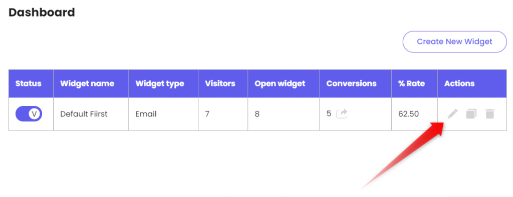
Task: Click the Widget name column header
Action: 87,83
